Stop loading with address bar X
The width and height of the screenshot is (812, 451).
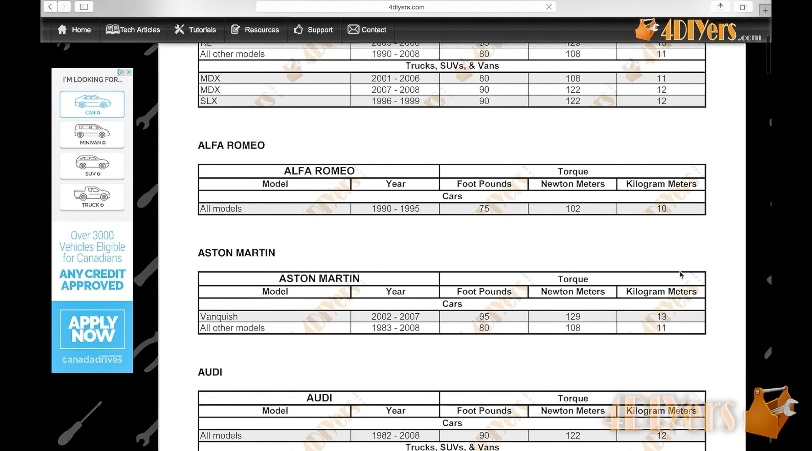pyautogui.click(x=549, y=7)
